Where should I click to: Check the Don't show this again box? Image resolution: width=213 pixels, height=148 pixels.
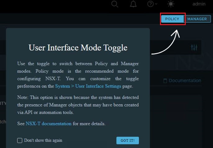(x=20, y=140)
